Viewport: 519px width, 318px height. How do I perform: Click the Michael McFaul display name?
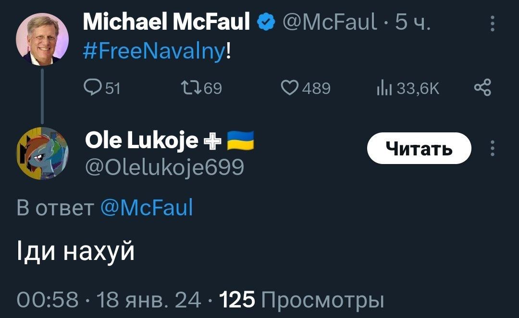tap(166, 22)
